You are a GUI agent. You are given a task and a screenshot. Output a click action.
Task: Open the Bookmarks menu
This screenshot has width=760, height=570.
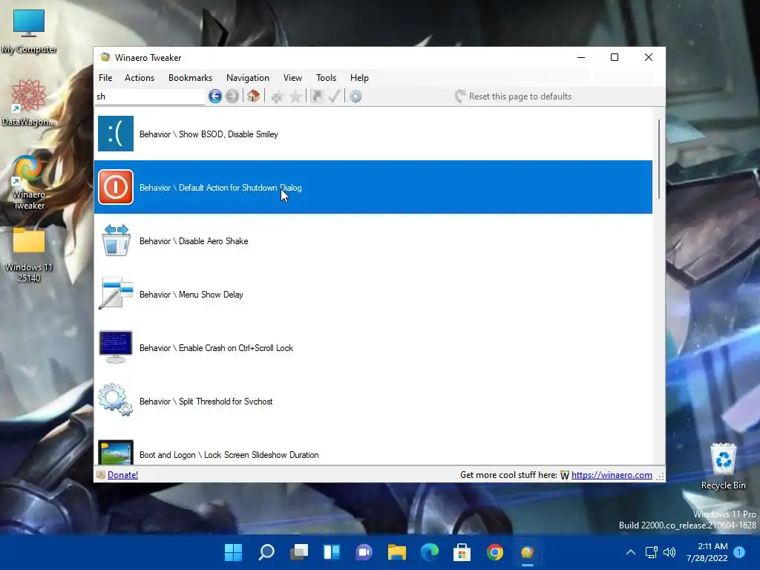[190, 77]
